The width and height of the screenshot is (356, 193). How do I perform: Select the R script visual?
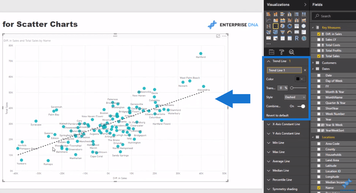pos(296,38)
